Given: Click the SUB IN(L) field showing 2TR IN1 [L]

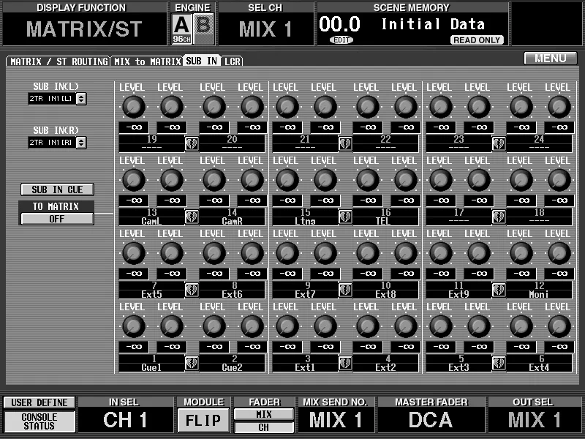Looking at the screenshot, I should 52,99.
